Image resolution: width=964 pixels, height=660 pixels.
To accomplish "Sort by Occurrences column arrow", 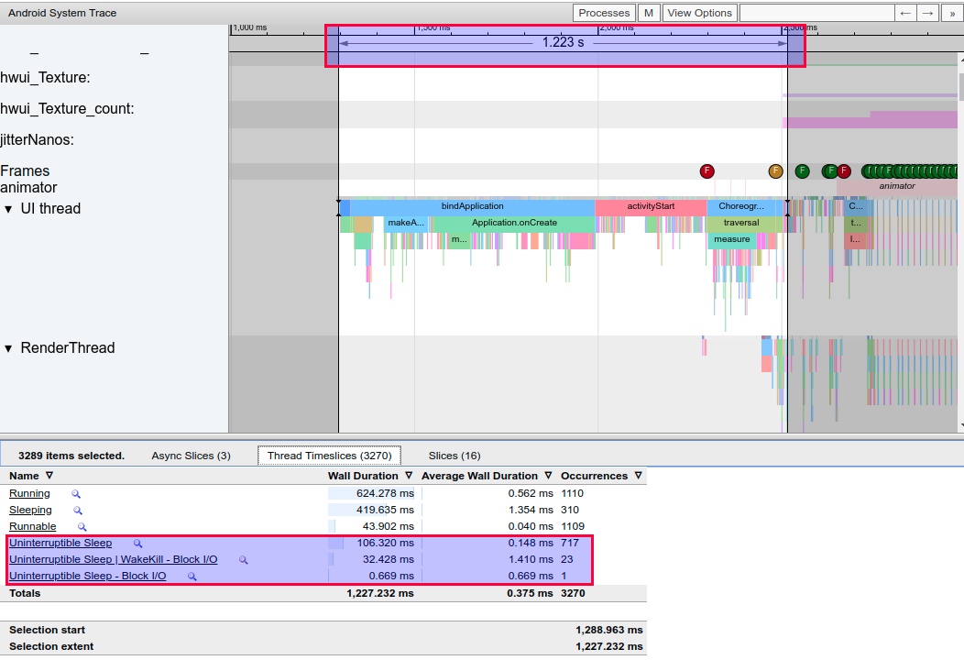I will 638,476.
